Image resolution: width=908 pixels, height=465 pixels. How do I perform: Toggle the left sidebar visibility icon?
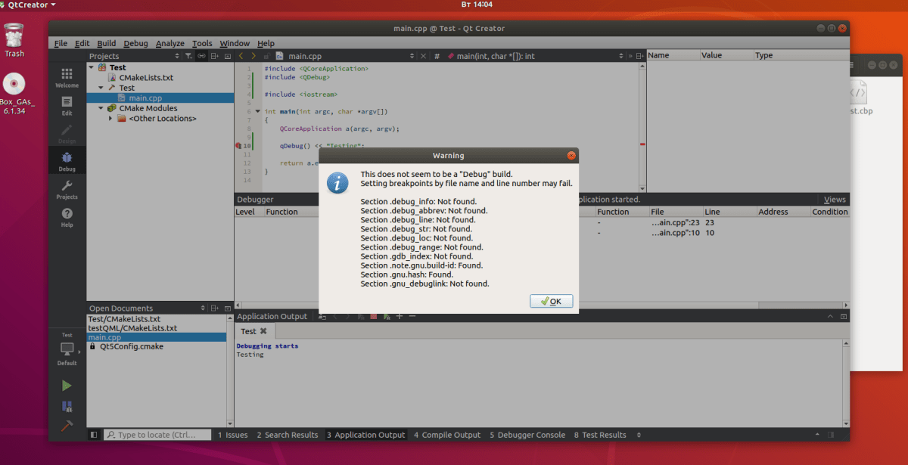[93, 435]
